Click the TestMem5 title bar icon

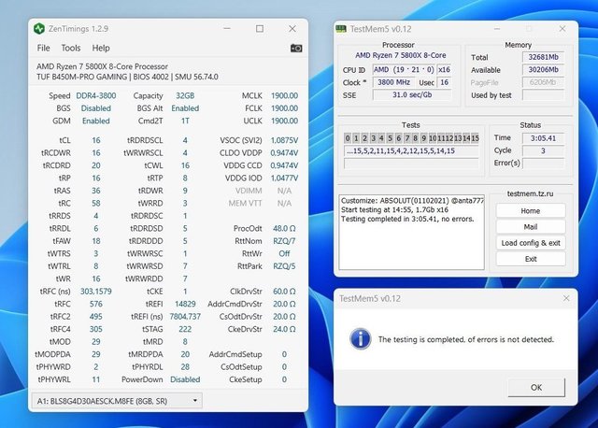click(x=343, y=28)
